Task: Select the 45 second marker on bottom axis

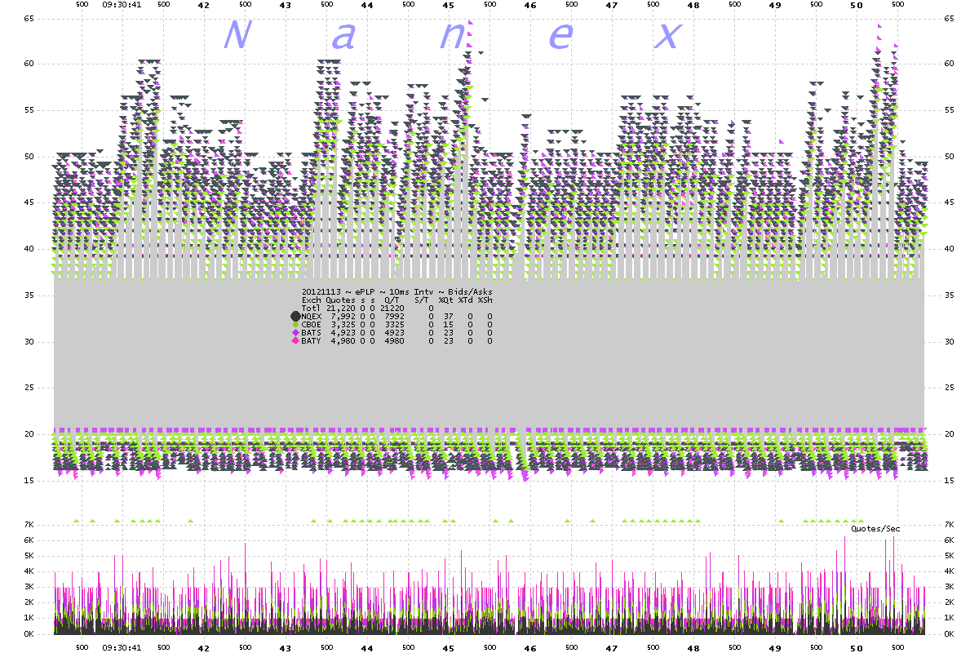Action: click(x=448, y=648)
